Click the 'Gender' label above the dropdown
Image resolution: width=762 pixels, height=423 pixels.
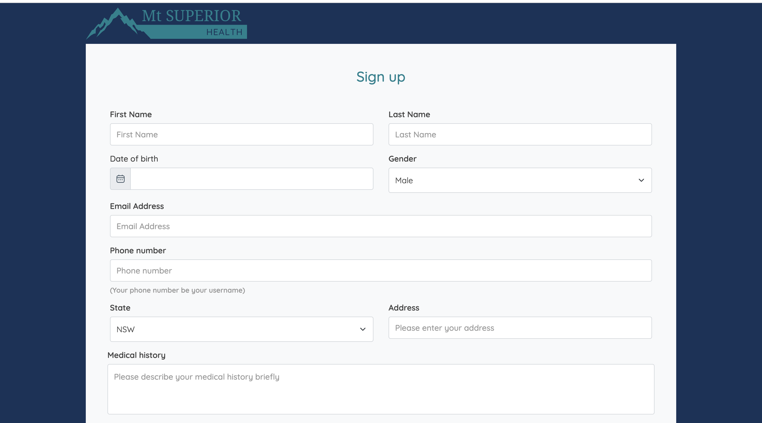pyautogui.click(x=402, y=159)
